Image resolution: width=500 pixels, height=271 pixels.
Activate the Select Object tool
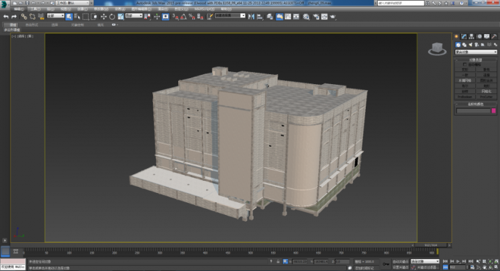69,16
